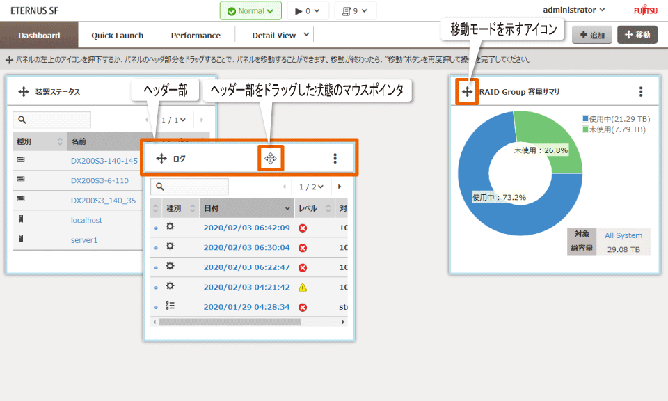Go to next page in 装置ステータス panel
This screenshot has width=668, height=401.
tap(202, 120)
